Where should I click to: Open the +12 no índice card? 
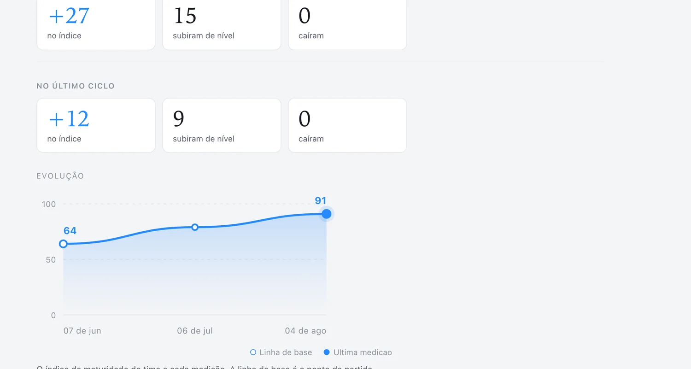coord(96,125)
